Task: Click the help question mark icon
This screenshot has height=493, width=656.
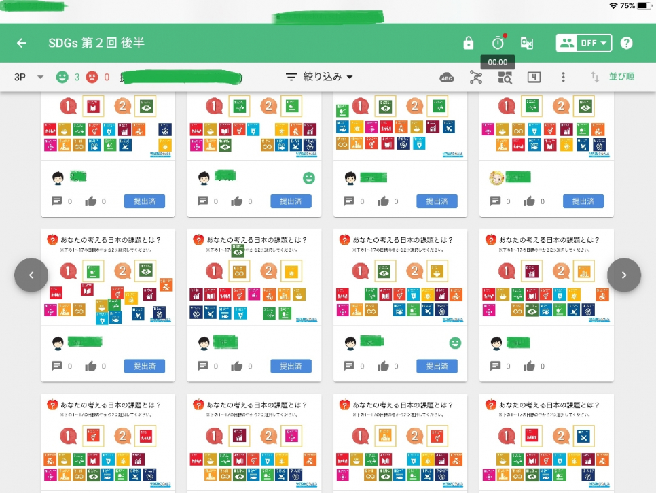Action: tap(626, 43)
